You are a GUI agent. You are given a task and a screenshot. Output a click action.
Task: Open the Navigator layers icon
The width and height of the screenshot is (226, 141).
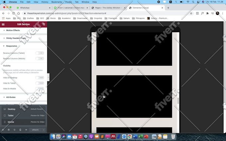9,130
